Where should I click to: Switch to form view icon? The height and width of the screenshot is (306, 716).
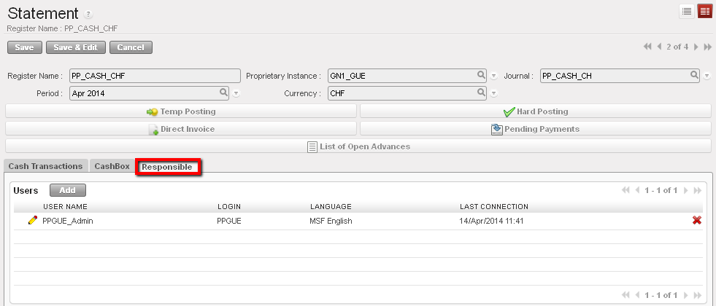pyautogui.click(x=704, y=11)
